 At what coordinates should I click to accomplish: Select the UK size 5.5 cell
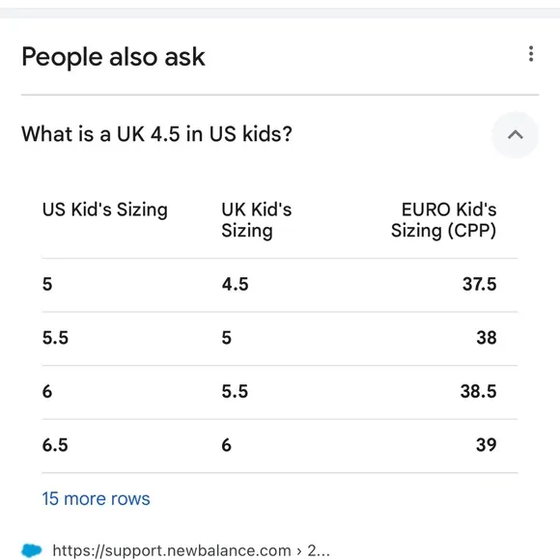(235, 391)
